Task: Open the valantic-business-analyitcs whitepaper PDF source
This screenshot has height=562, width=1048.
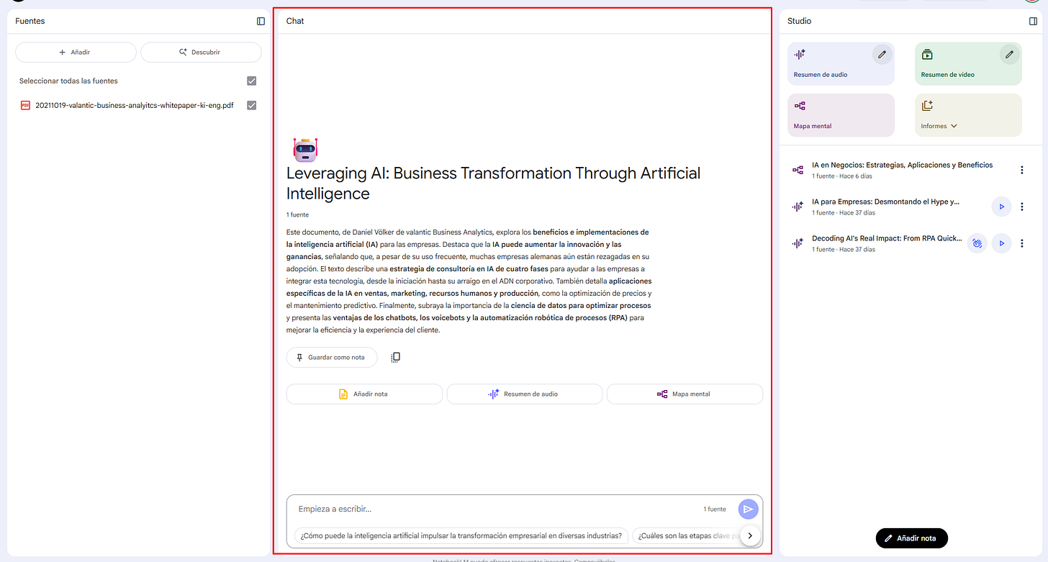Action: point(135,105)
